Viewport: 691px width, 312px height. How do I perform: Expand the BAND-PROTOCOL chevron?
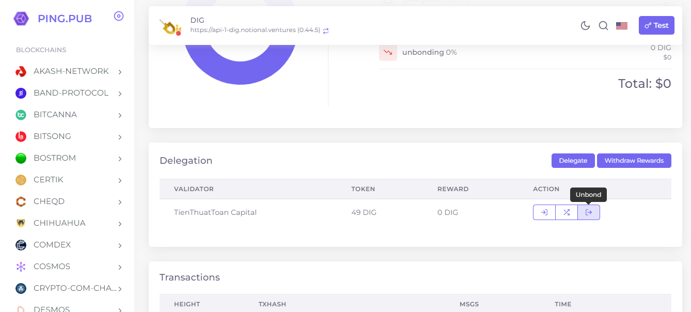[120, 93]
